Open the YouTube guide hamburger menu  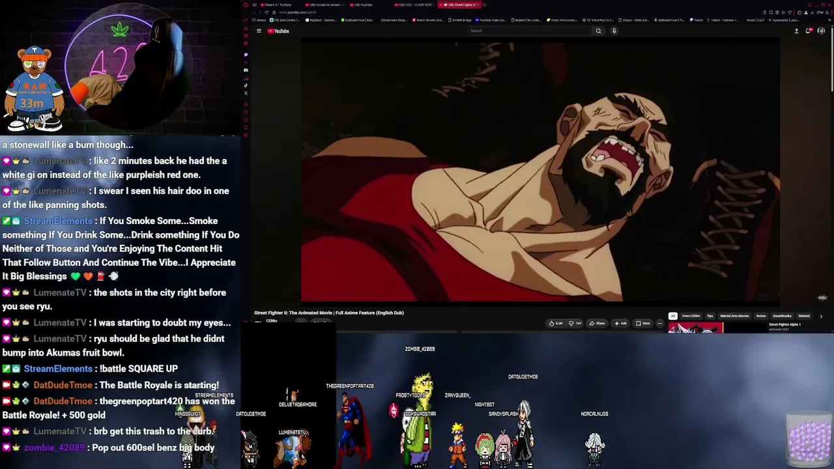tap(259, 31)
